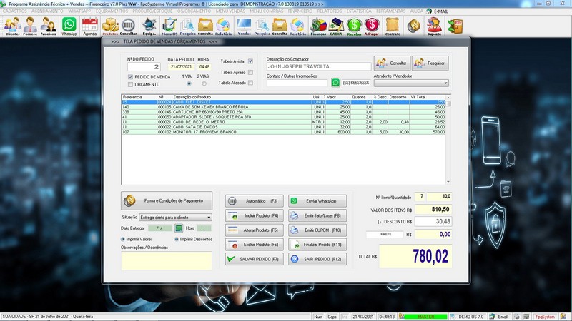
Task: Open the Contrato toolbar icon
Action: (392, 26)
